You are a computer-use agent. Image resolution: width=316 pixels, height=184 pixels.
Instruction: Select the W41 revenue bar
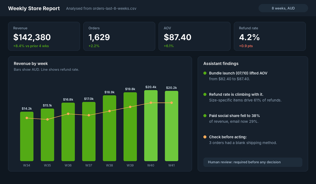(x=172, y=126)
